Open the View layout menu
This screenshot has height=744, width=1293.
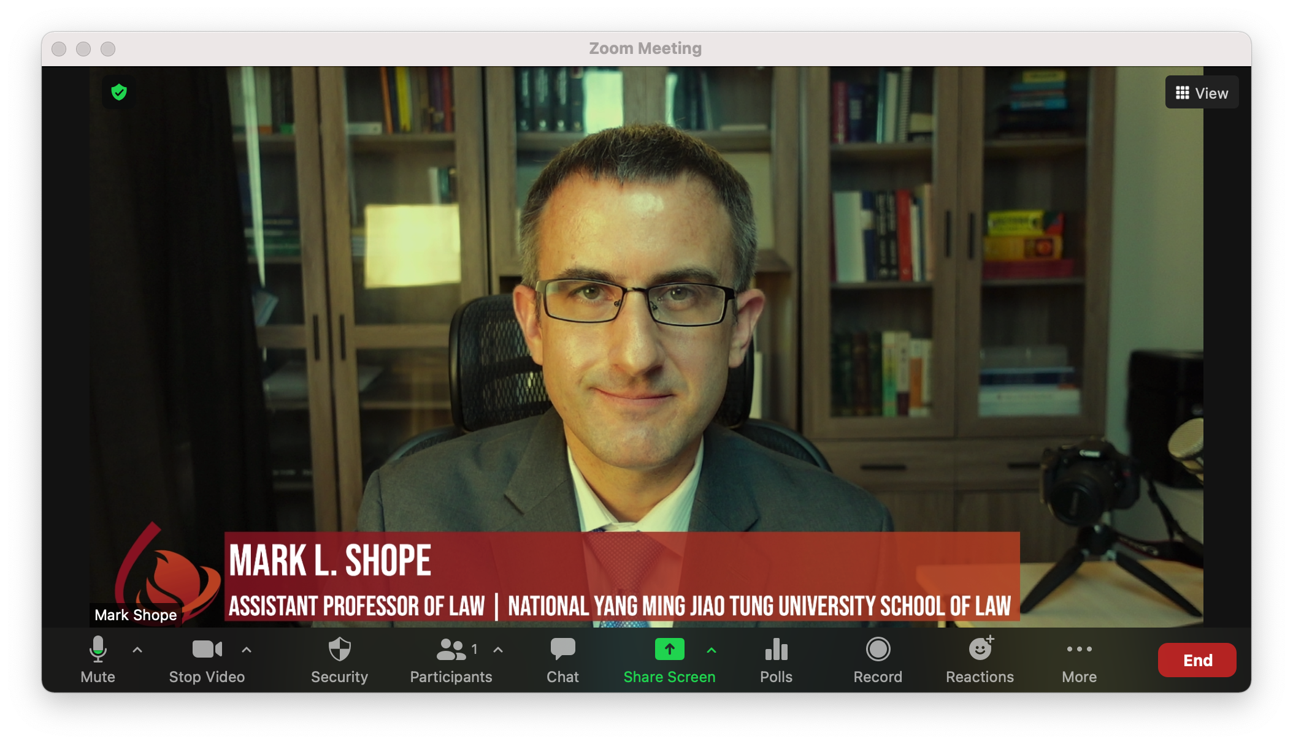click(x=1202, y=93)
